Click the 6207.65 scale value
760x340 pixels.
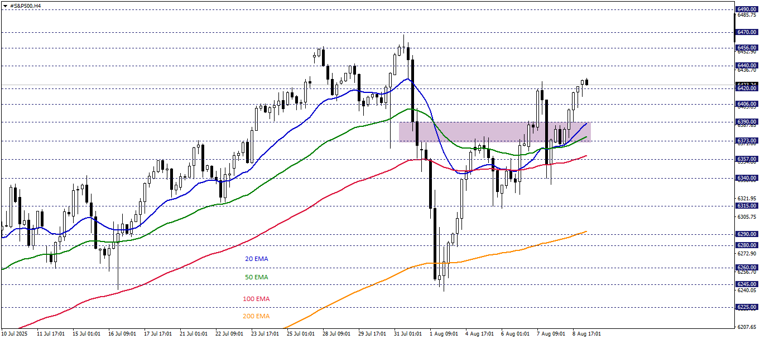pyautogui.click(x=747, y=327)
